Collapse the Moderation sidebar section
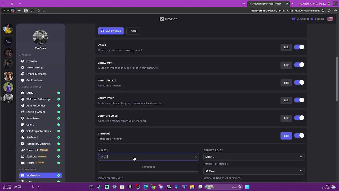 19,169
